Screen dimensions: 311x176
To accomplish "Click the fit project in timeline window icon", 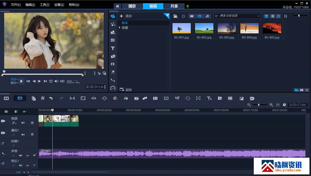I will [278, 105].
